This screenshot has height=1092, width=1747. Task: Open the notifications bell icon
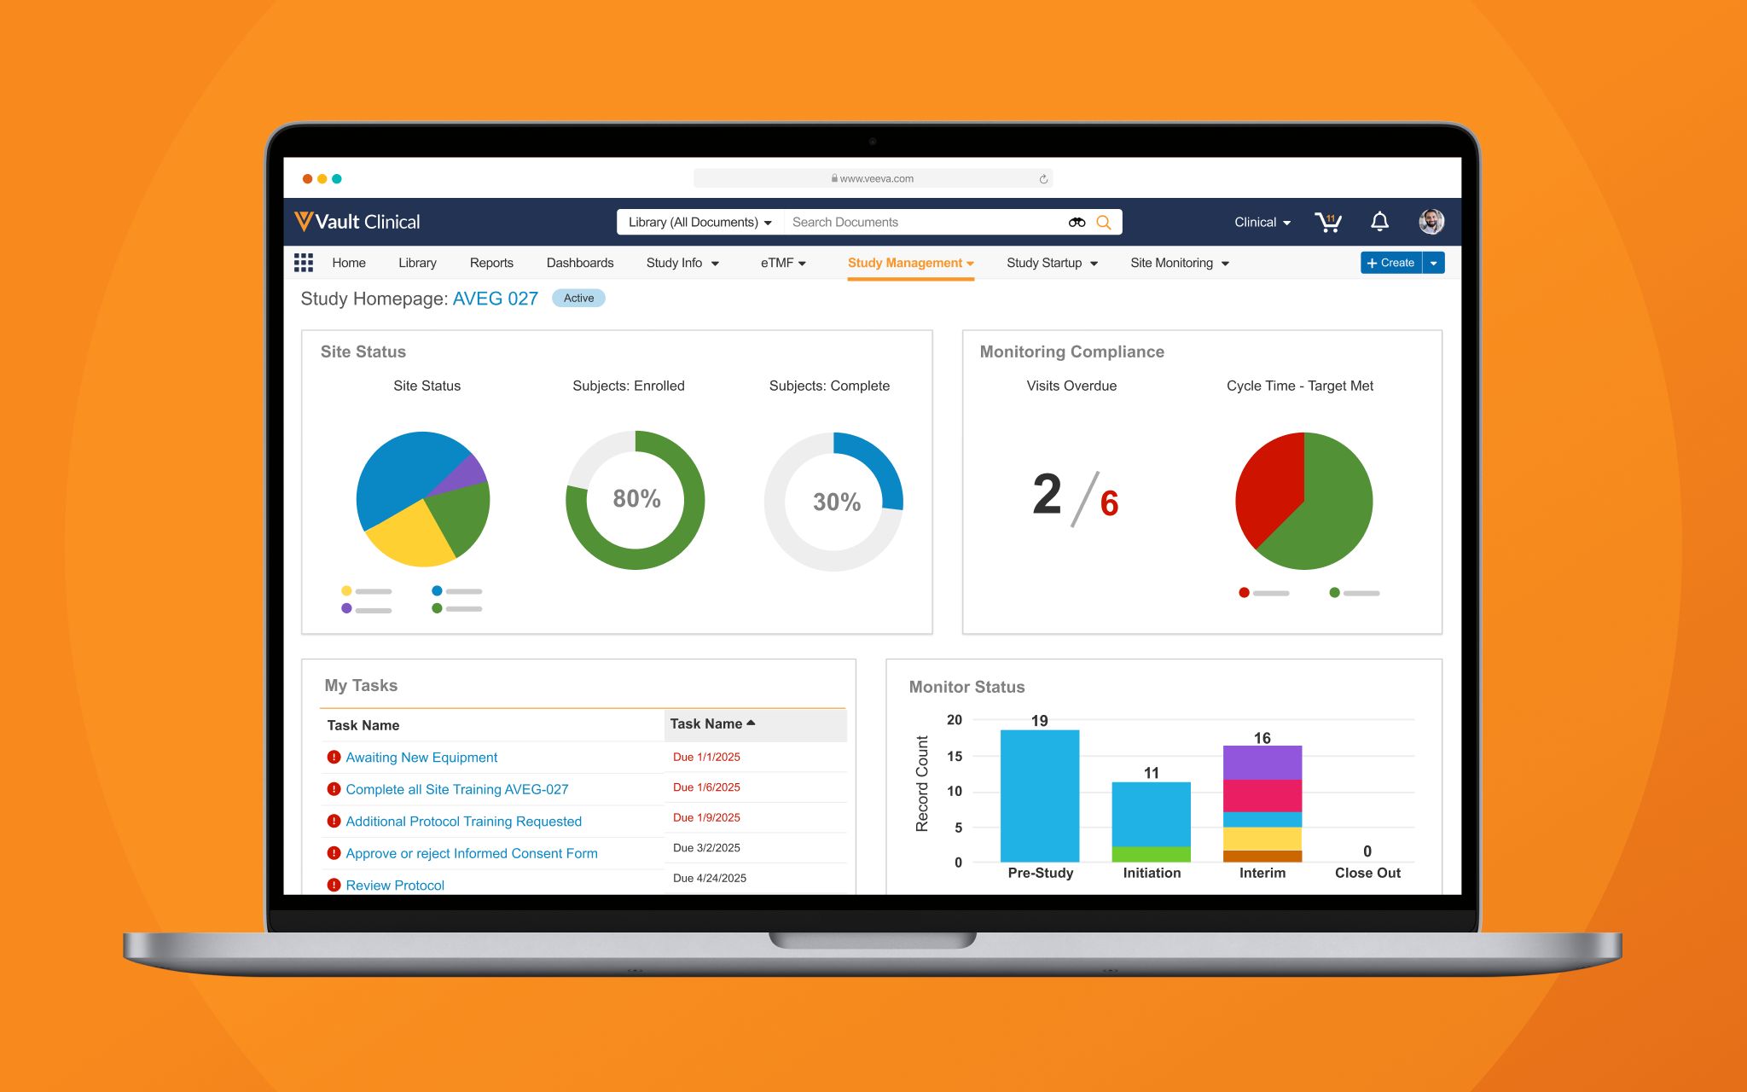[x=1378, y=223]
